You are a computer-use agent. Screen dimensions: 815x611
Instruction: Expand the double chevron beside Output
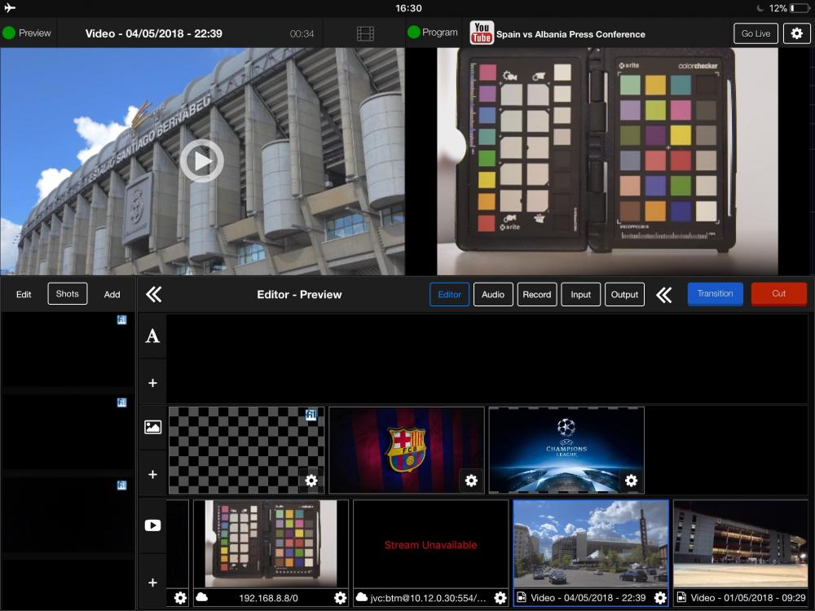coord(664,295)
